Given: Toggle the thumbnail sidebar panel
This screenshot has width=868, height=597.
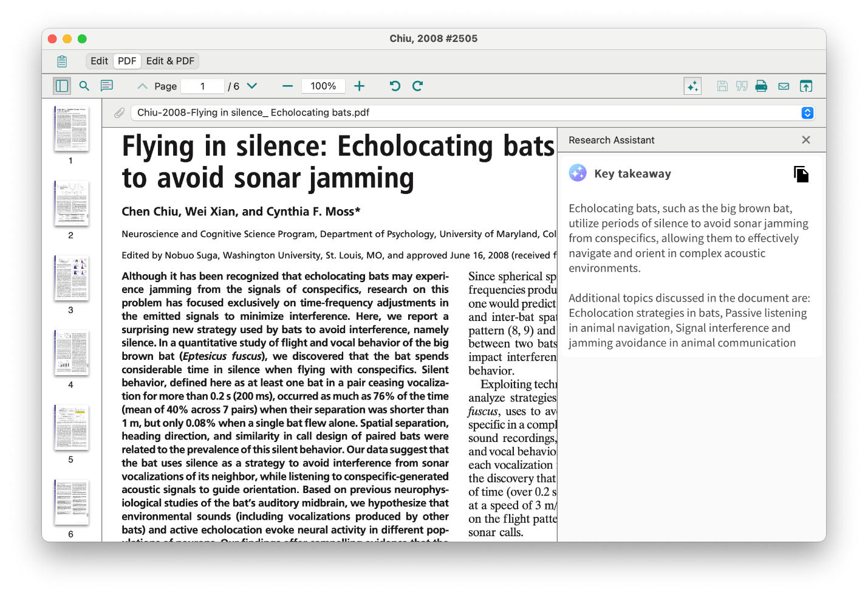Looking at the screenshot, I should pos(61,86).
